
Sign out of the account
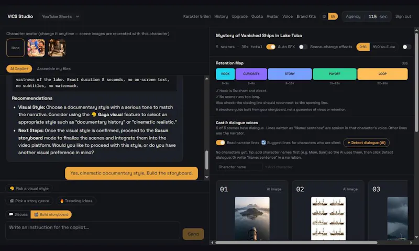(x=403, y=16)
